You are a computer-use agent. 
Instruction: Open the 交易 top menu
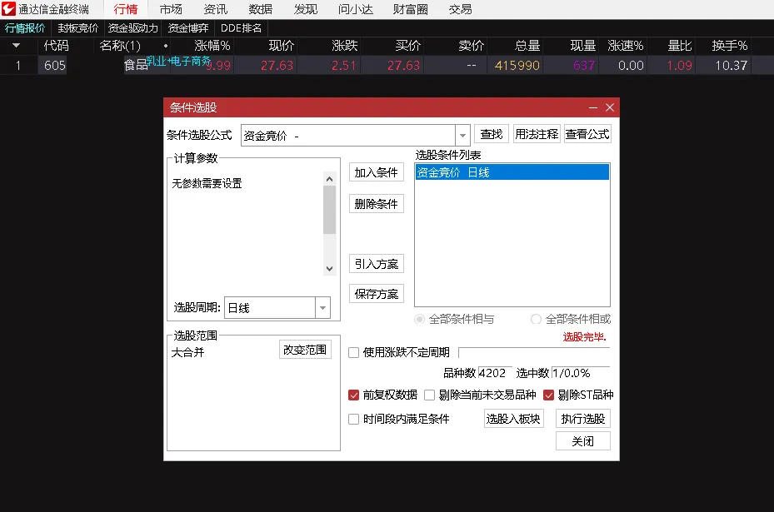click(460, 9)
